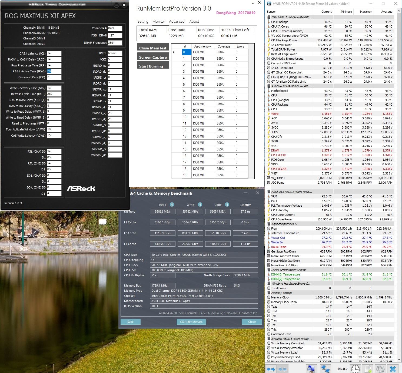Click blue X icon in HWiNFO toolbar

[x=393, y=369]
